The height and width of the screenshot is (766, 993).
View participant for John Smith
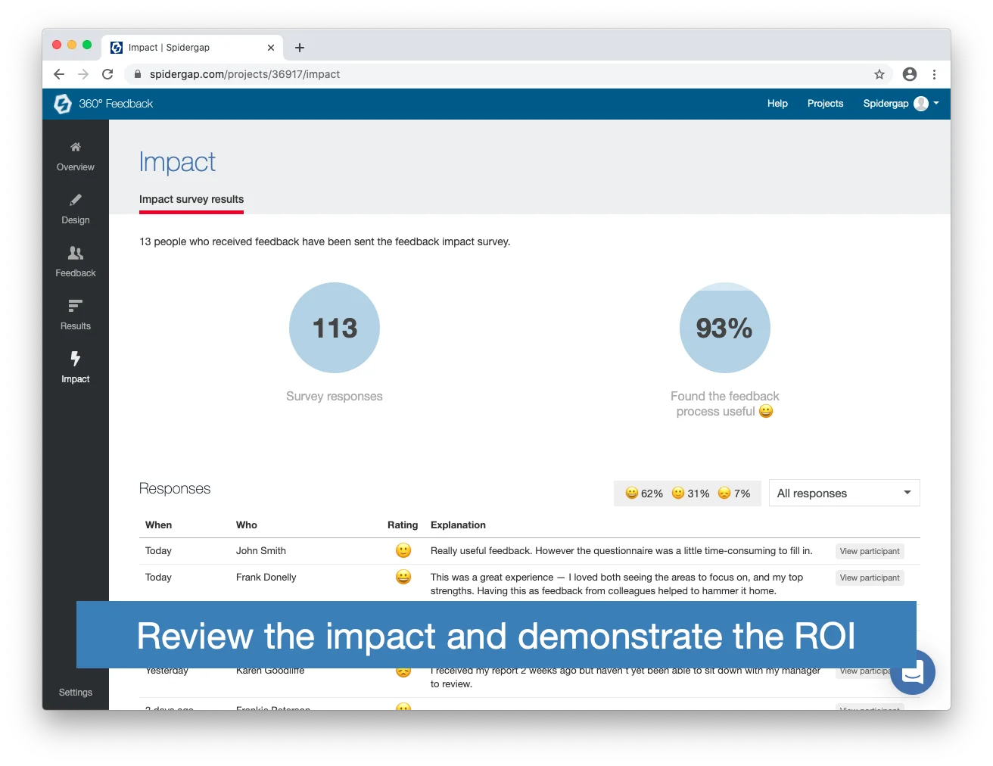coord(869,551)
